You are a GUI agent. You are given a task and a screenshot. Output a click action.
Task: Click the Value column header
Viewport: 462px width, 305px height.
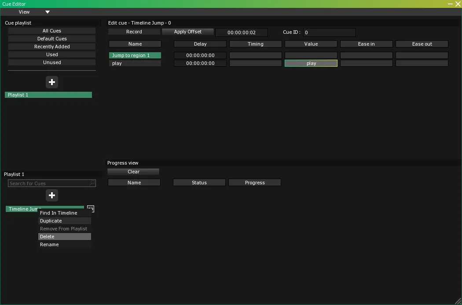[311, 44]
